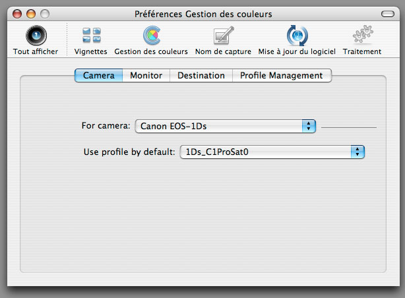This screenshot has width=405, height=298.
Task: Minimize the window with the orange button
Action: pos(31,14)
